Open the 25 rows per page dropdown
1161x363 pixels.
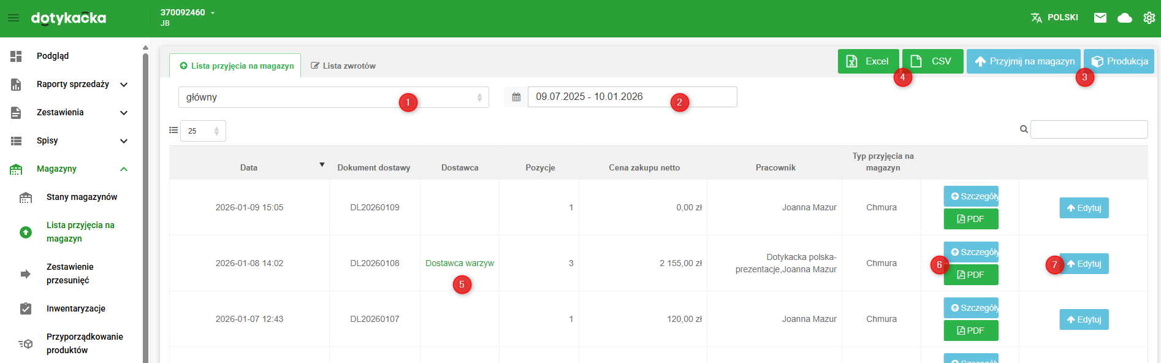pos(203,131)
